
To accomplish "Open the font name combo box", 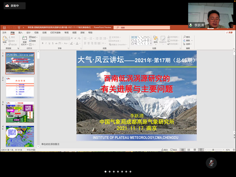I will point(52,38).
